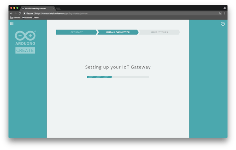The image size is (236, 150).
Task: Select the MAKE IT YOURS step
Action: click(159, 32)
